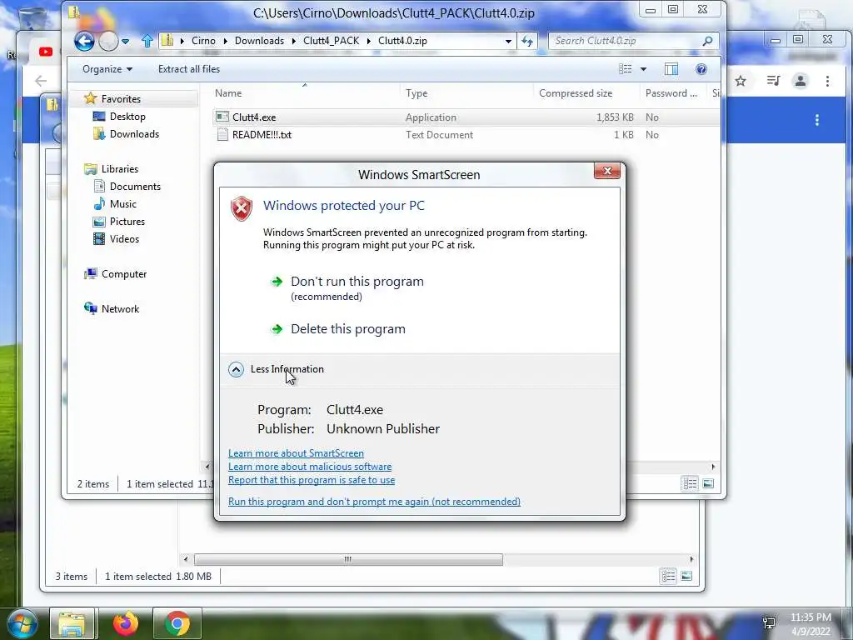Open the Organize menu
Viewport: 853px width, 640px height.
[x=107, y=69]
